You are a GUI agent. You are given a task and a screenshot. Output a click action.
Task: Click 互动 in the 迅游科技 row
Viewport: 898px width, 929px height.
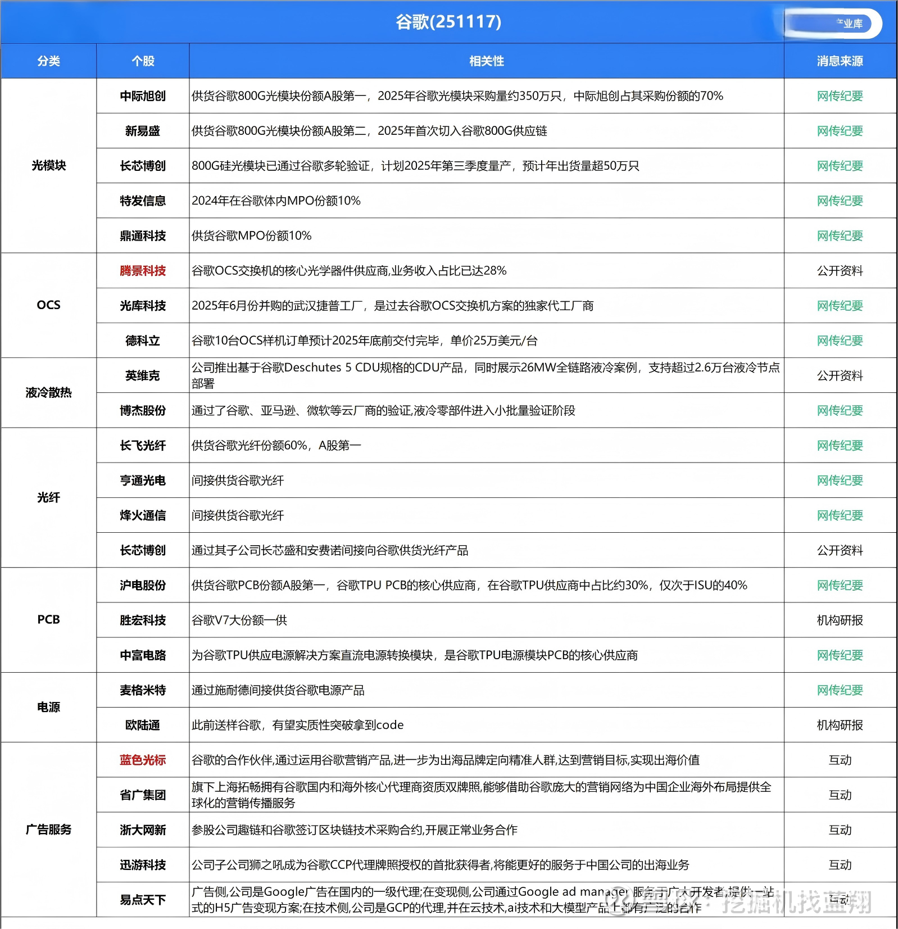840,865
